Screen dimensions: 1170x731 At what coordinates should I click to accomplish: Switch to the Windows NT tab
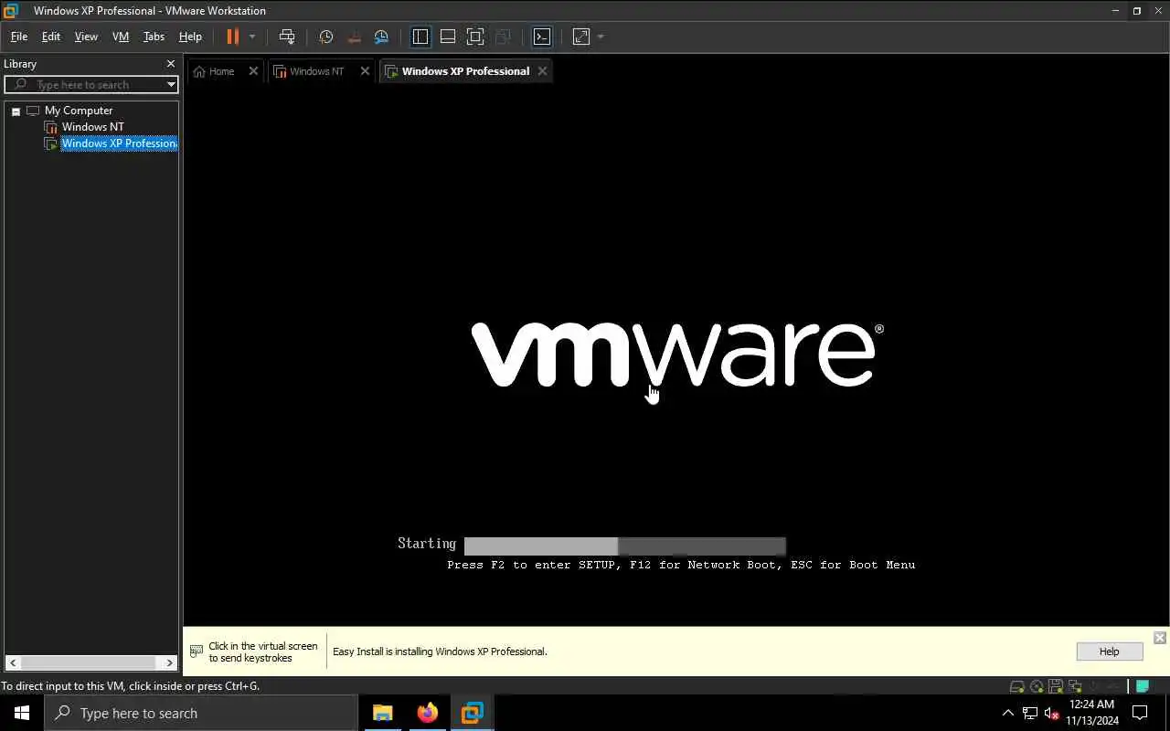coord(316,71)
